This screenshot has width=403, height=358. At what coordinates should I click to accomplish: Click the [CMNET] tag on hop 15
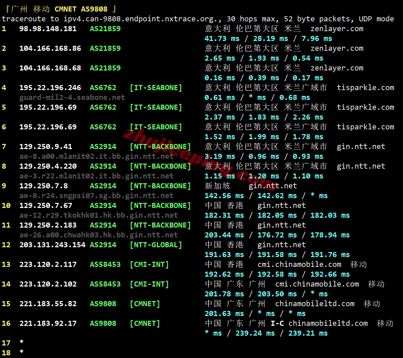coord(145,304)
